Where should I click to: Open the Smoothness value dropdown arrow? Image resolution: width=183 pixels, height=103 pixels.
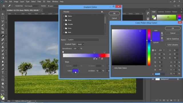pos(79,49)
